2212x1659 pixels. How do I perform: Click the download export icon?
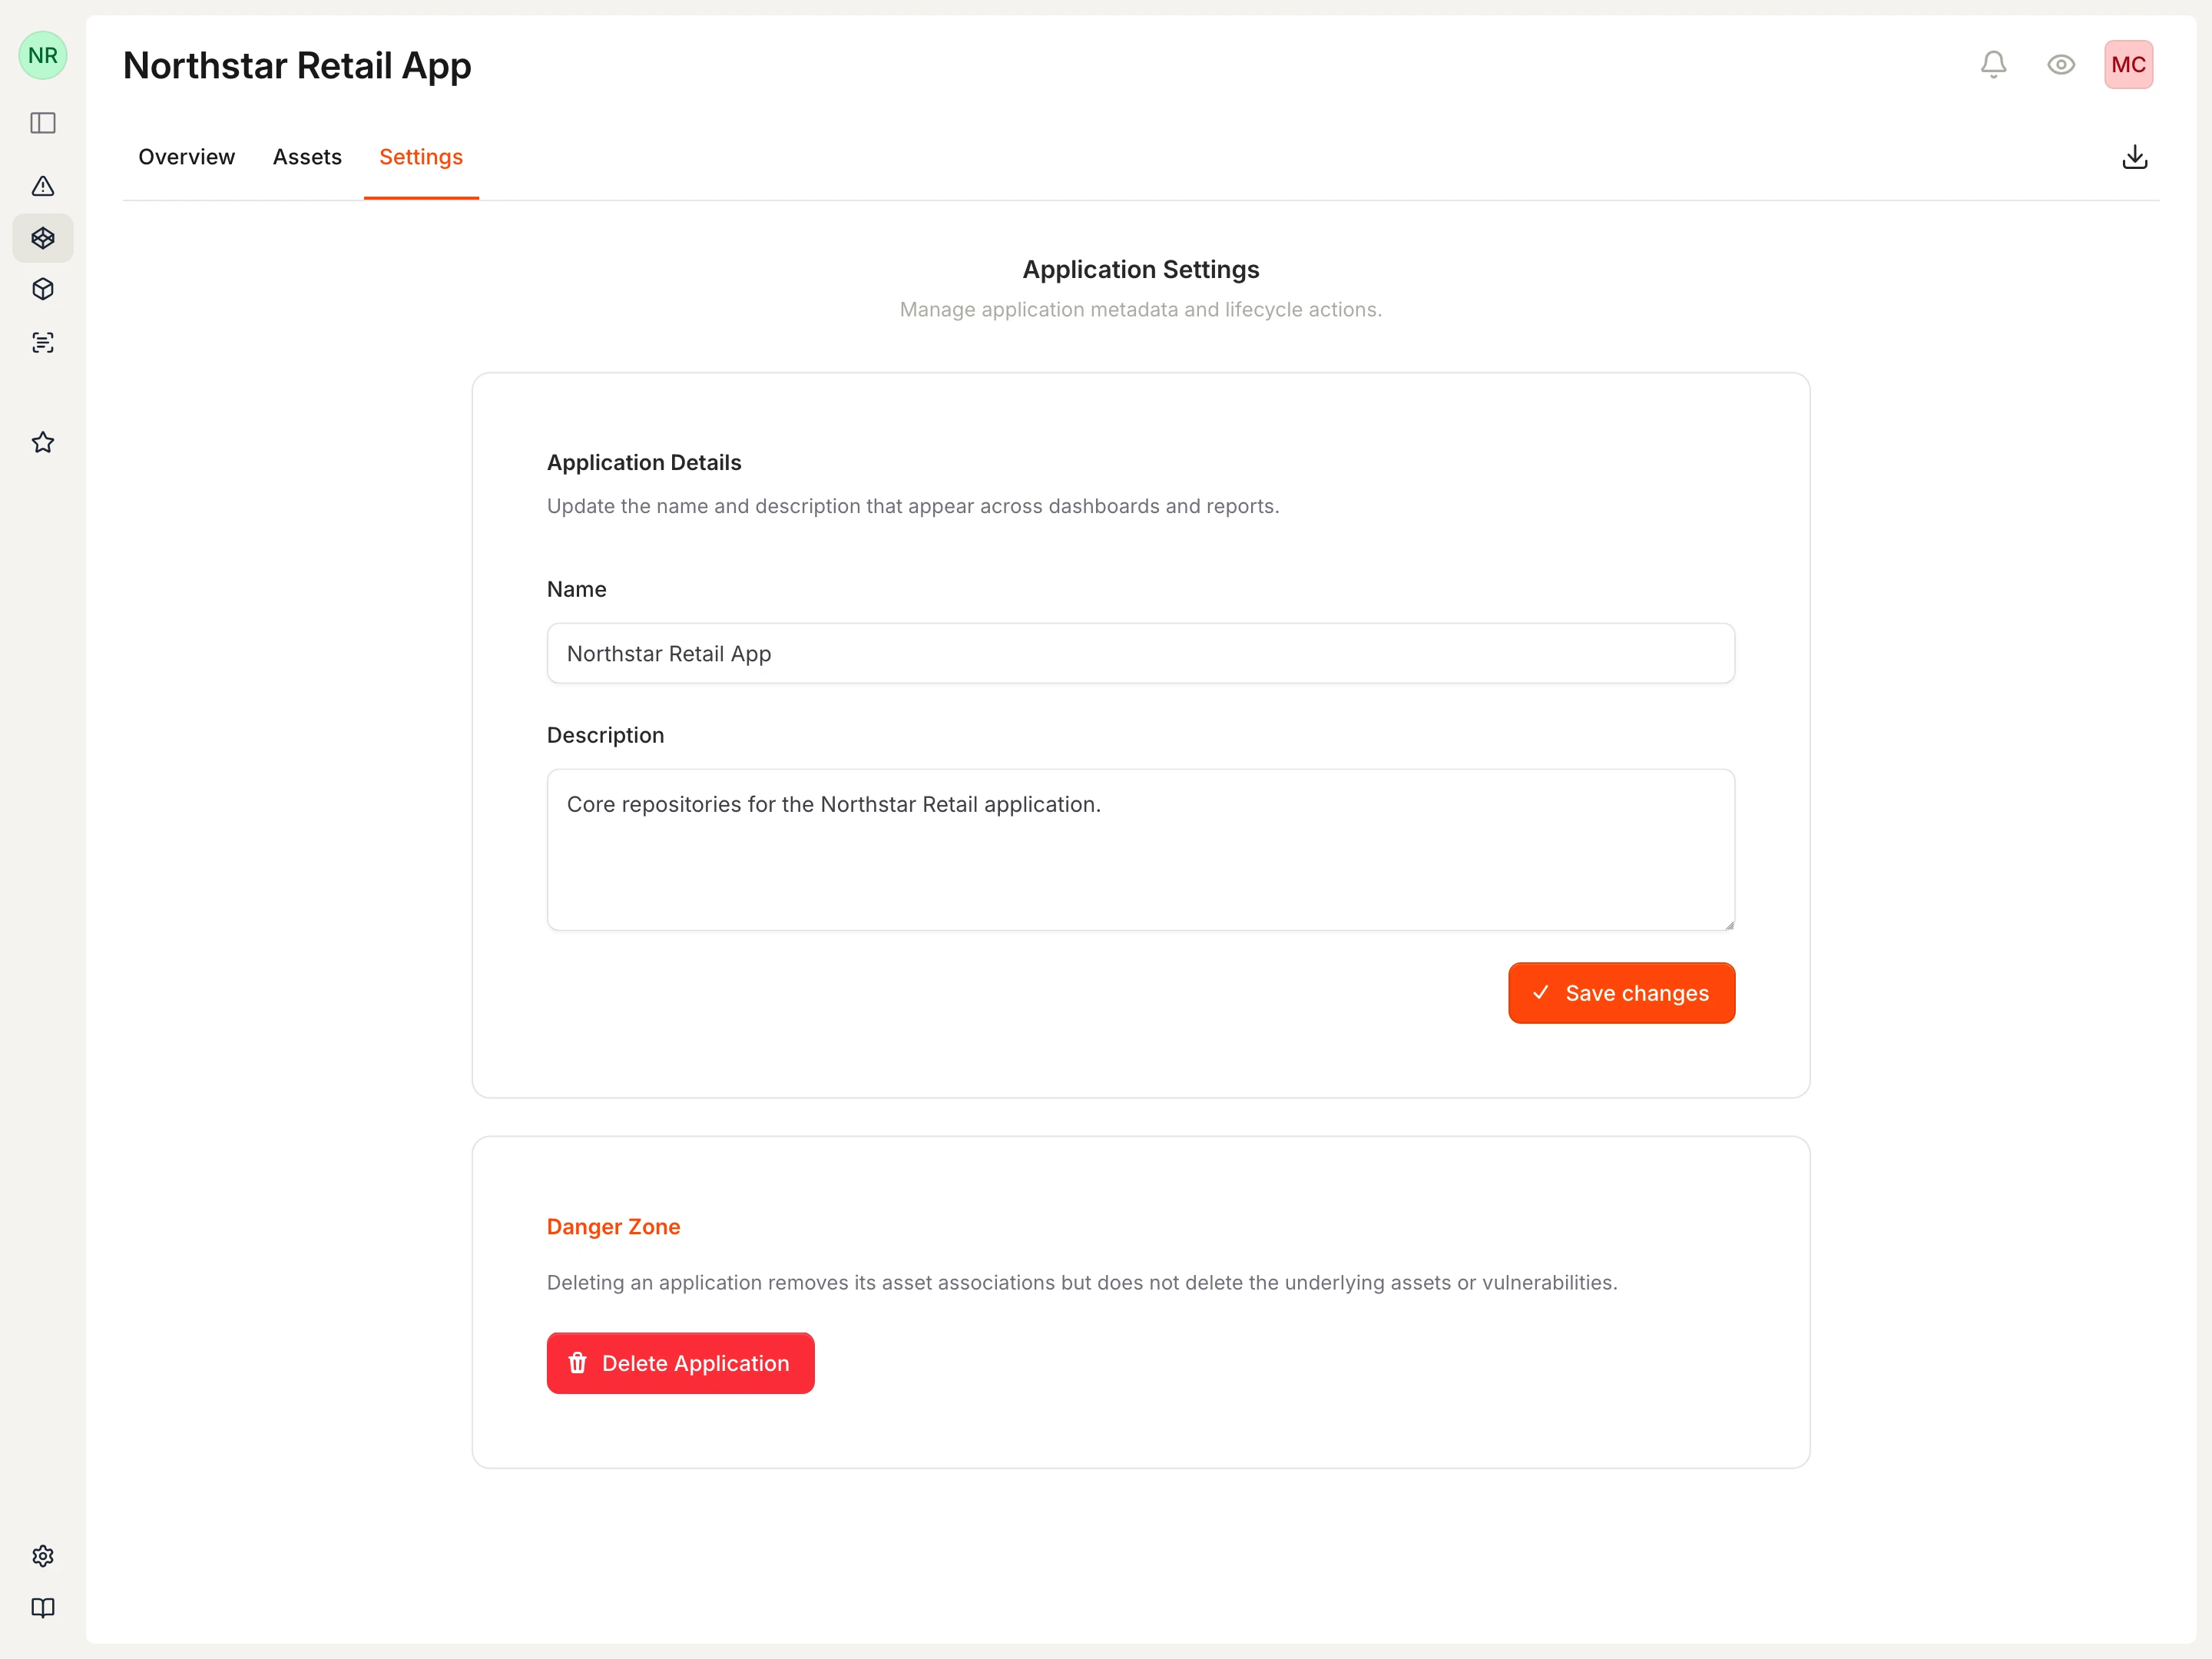(2134, 157)
